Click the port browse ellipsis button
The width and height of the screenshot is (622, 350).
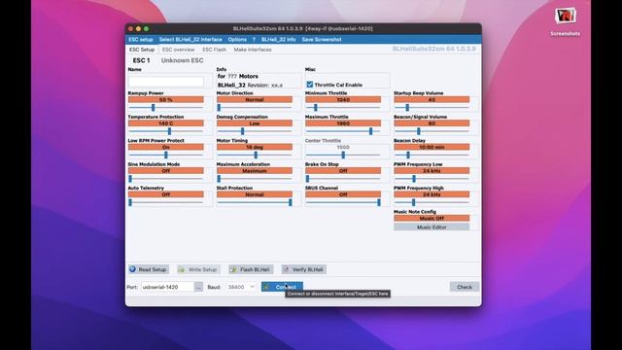(198, 287)
